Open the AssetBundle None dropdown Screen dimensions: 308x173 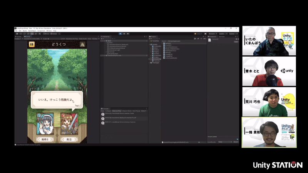click(225, 142)
